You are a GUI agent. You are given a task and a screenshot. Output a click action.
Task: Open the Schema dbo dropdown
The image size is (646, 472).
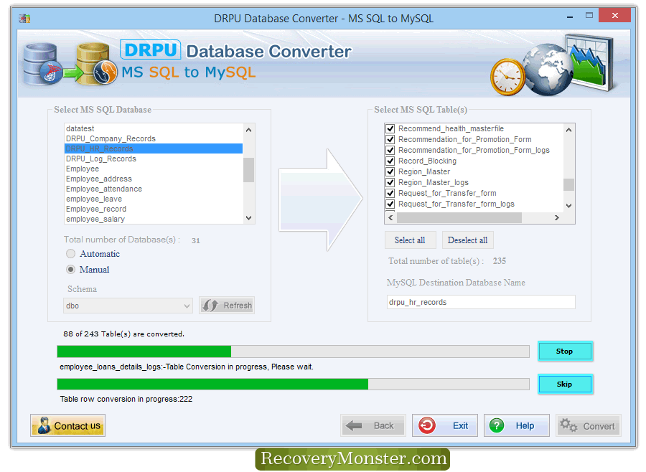(128, 306)
